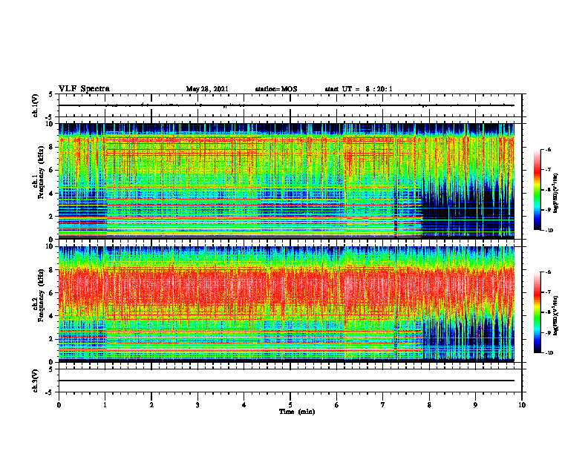The width and height of the screenshot is (588, 454).
Task: Click the "4" minute tick label
Action: point(244,405)
